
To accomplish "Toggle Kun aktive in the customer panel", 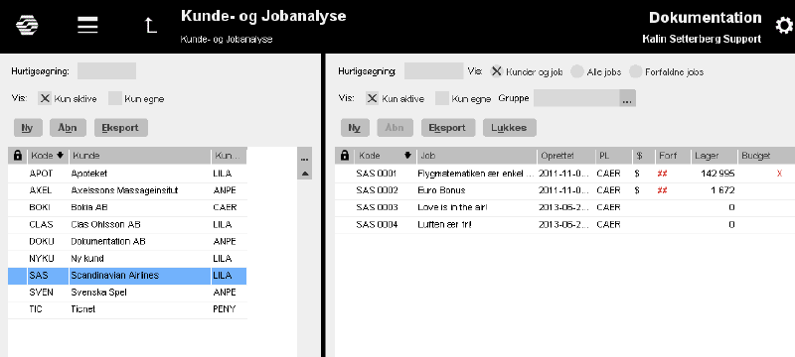I will coord(45,98).
